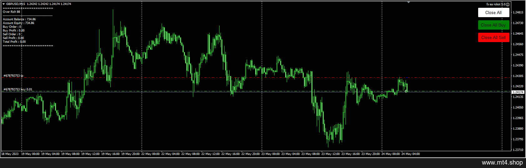
Task: Click 1.24815 on the price scale
Action: [518, 12]
